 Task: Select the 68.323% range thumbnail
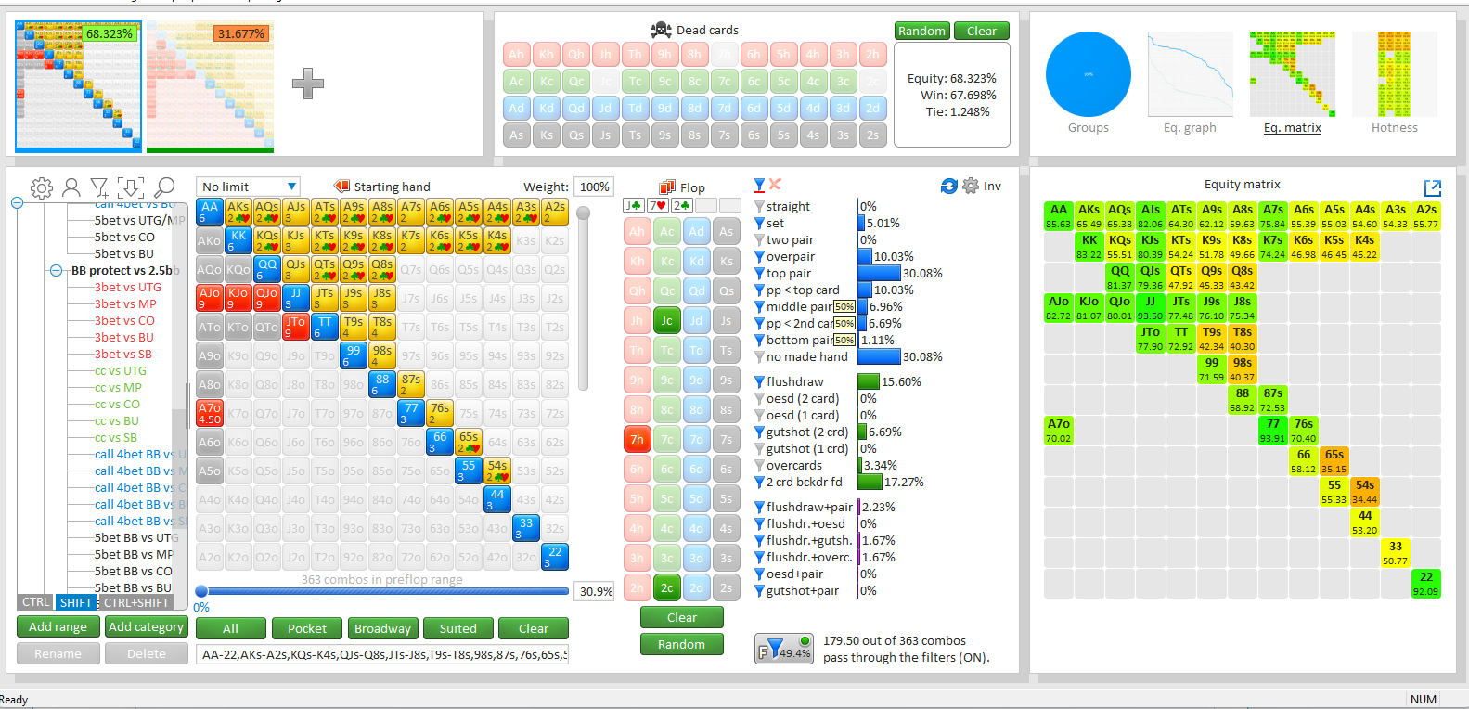pos(78,85)
